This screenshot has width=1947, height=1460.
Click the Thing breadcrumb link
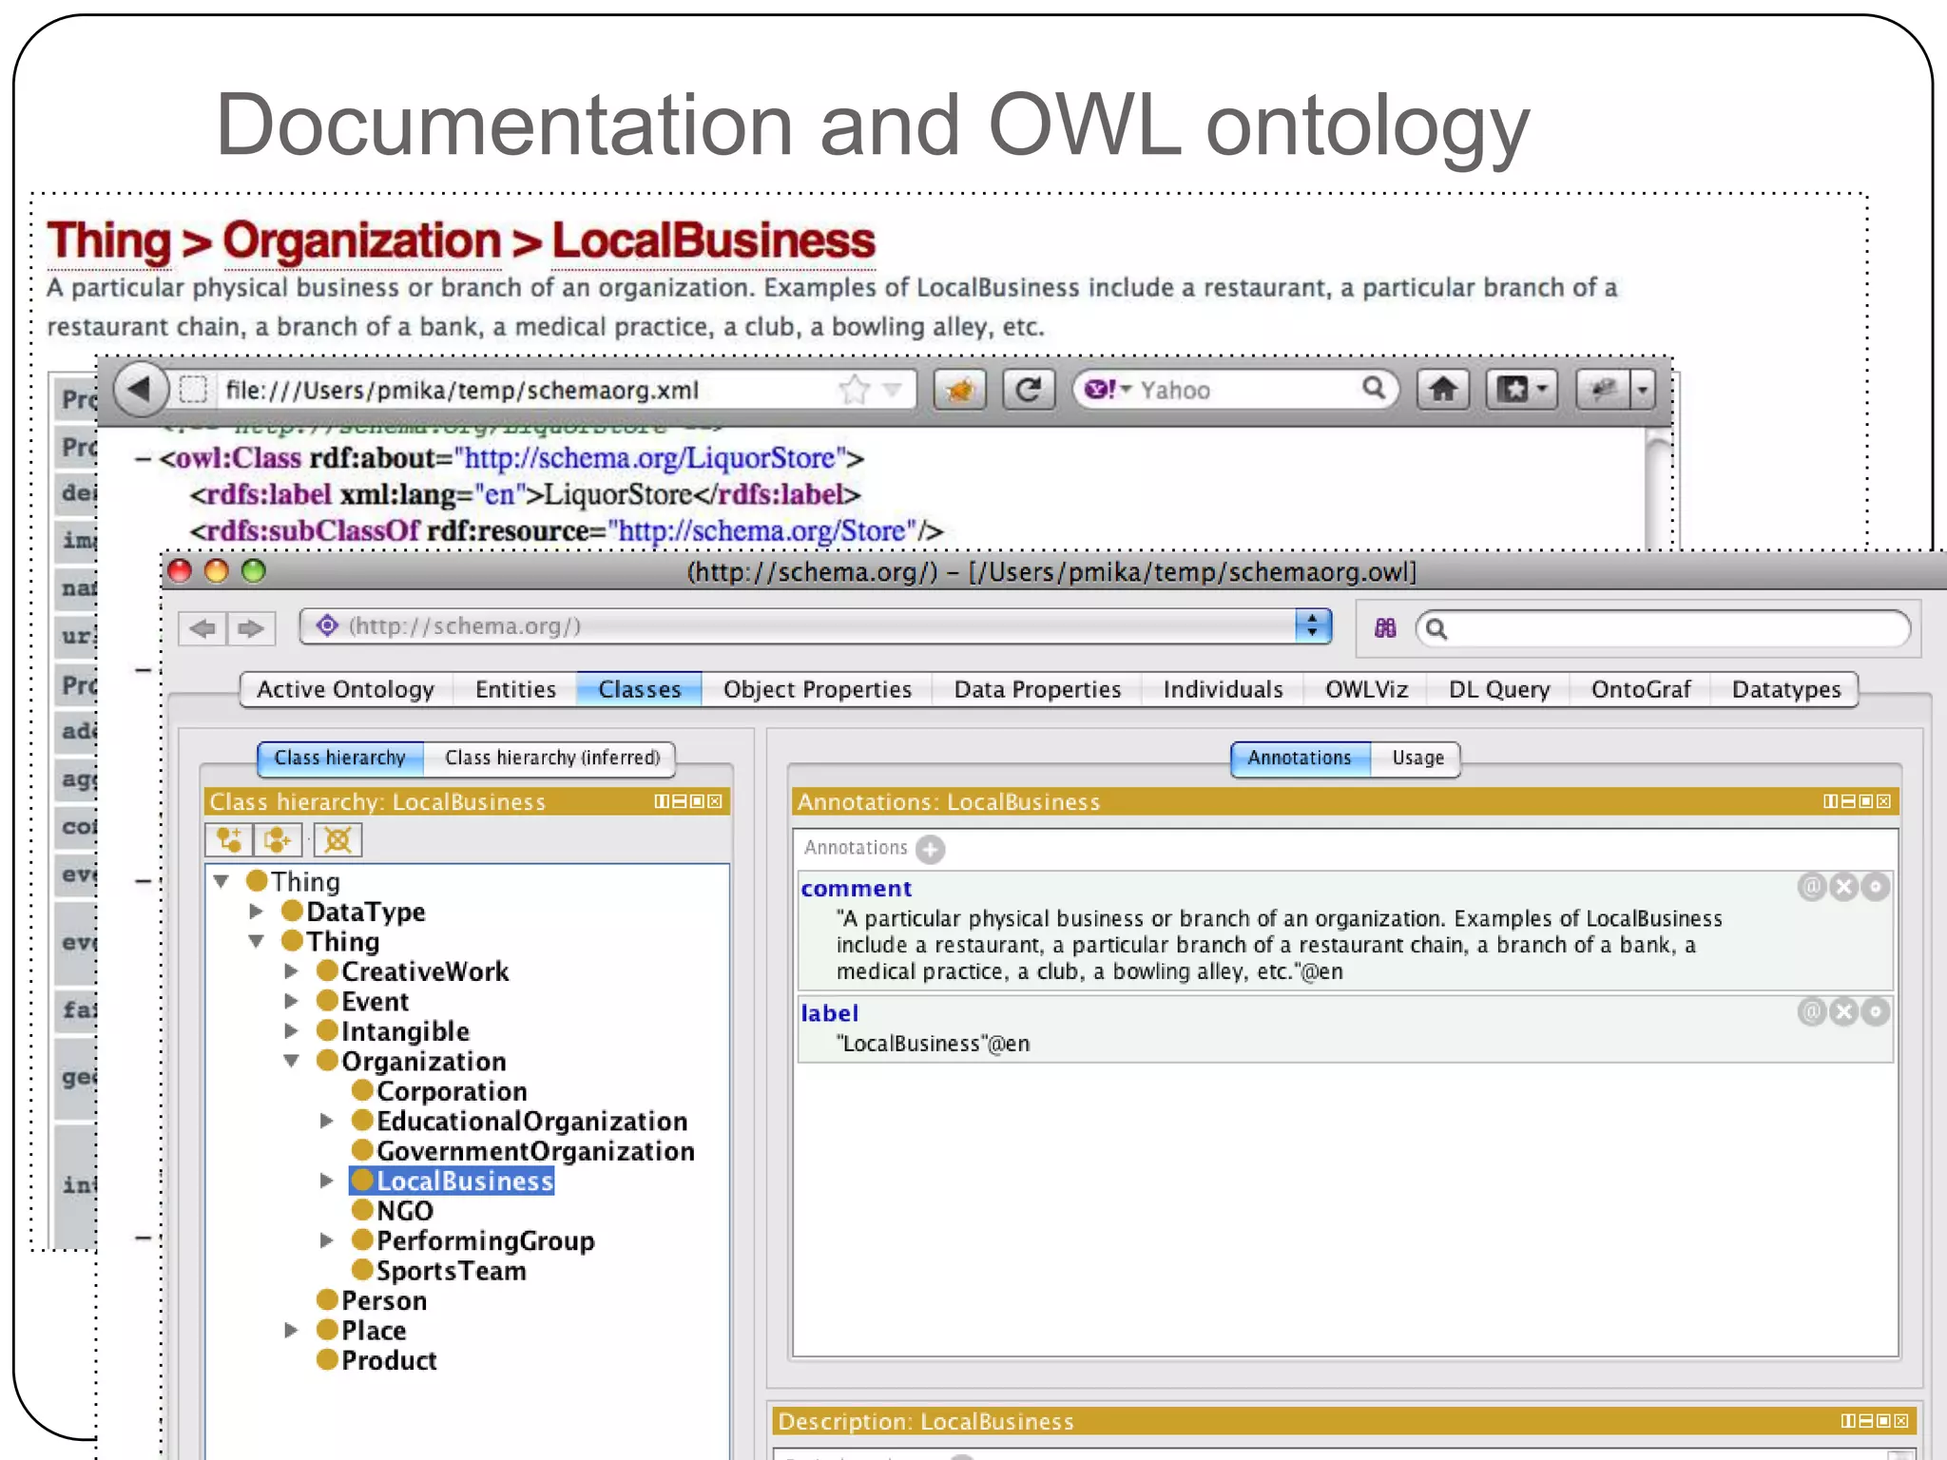point(109,240)
